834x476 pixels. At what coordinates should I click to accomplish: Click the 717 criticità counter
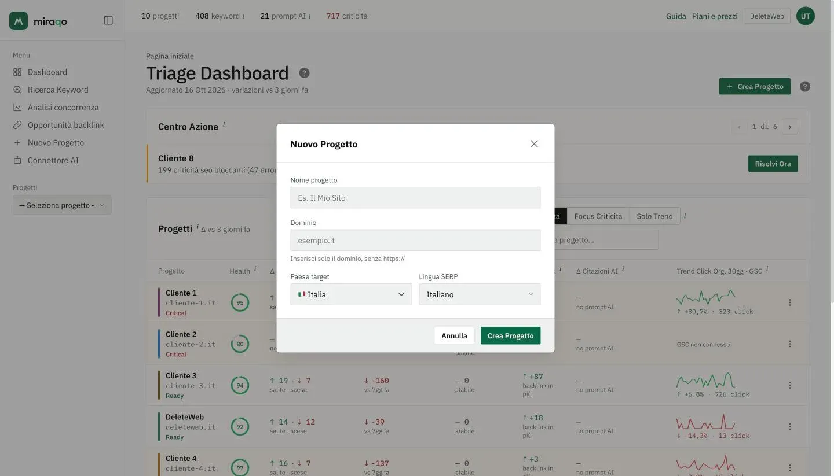(x=346, y=16)
